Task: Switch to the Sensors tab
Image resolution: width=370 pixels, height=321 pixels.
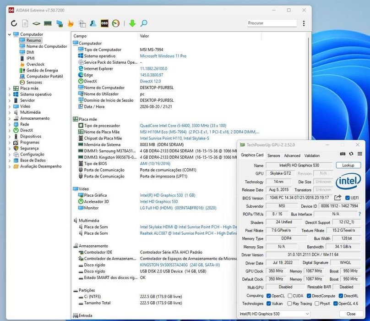Action: tap(274, 155)
